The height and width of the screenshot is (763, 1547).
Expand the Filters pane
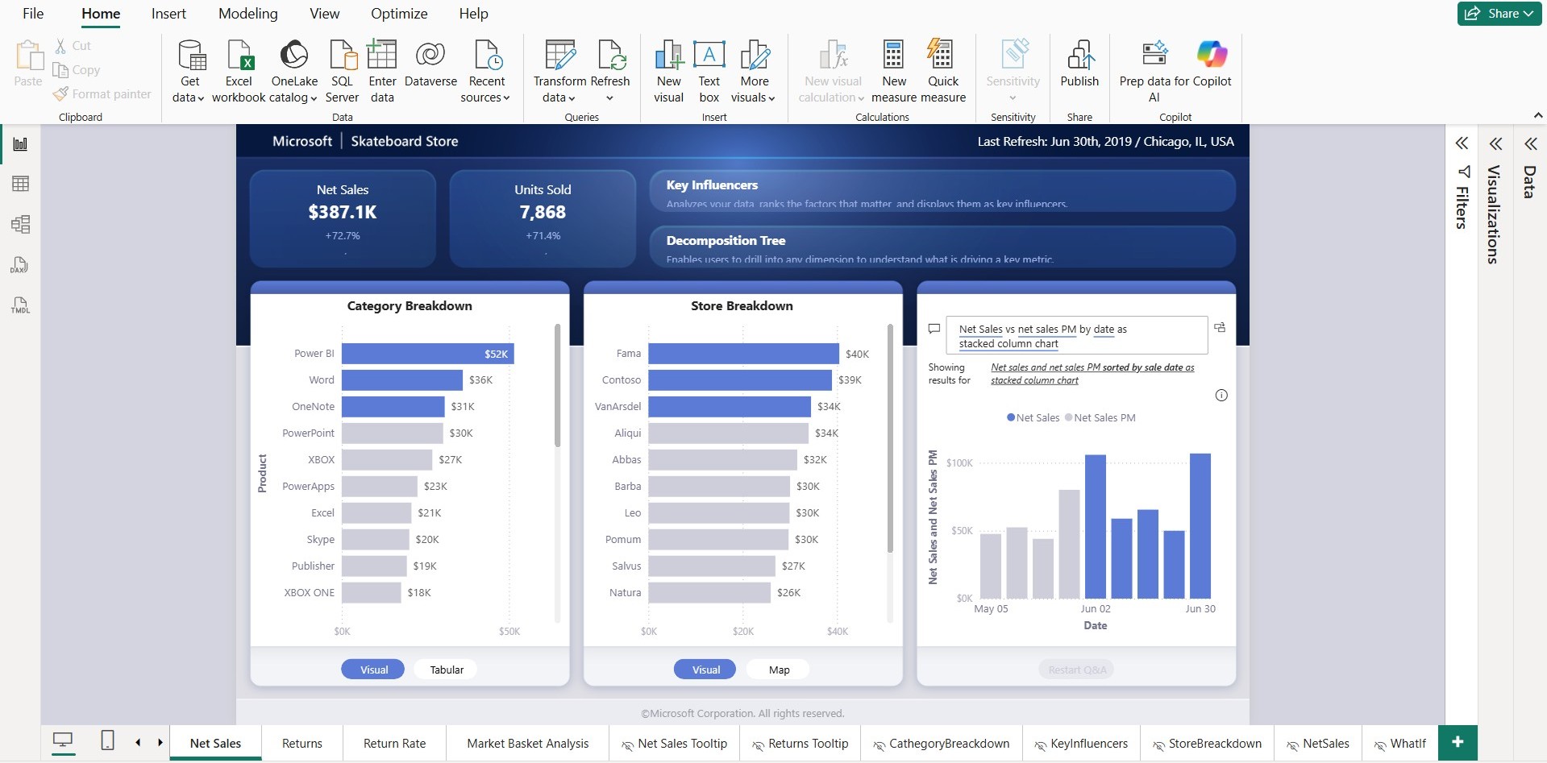click(1462, 143)
